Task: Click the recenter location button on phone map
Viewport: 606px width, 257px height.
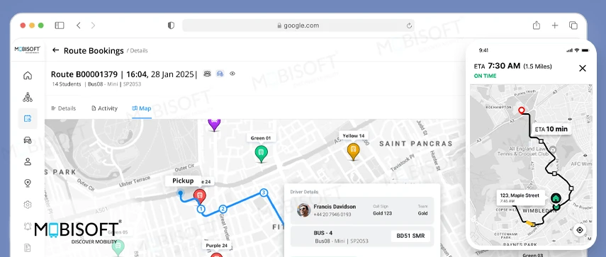Action: (x=579, y=230)
